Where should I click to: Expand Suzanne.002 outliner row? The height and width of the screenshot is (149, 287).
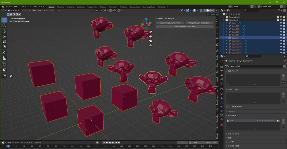point(226,44)
